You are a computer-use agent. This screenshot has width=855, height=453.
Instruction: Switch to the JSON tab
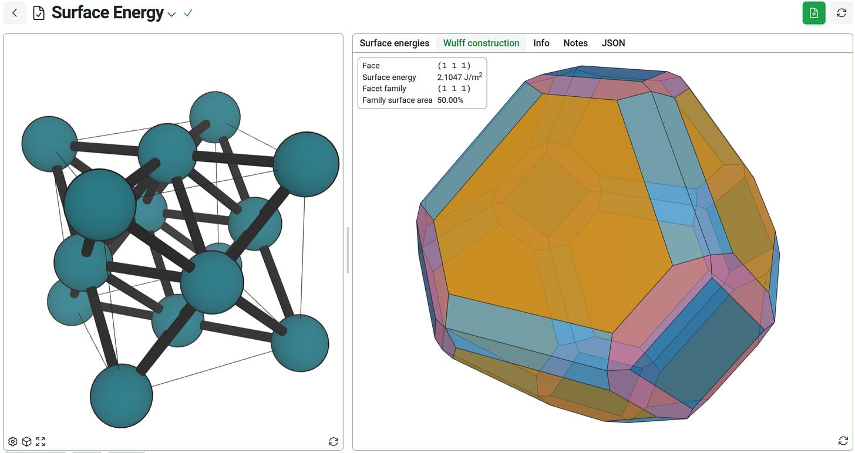pyautogui.click(x=613, y=43)
